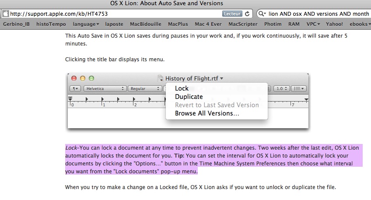The height and width of the screenshot is (200, 371).
Task: Open the title bar triangle next to History of Flight.rtf
Action: (221, 79)
